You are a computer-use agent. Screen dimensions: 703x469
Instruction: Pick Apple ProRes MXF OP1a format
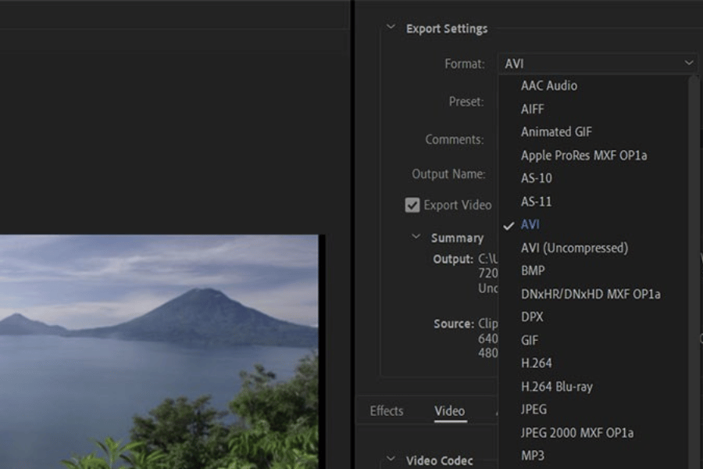click(x=583, y=155)
